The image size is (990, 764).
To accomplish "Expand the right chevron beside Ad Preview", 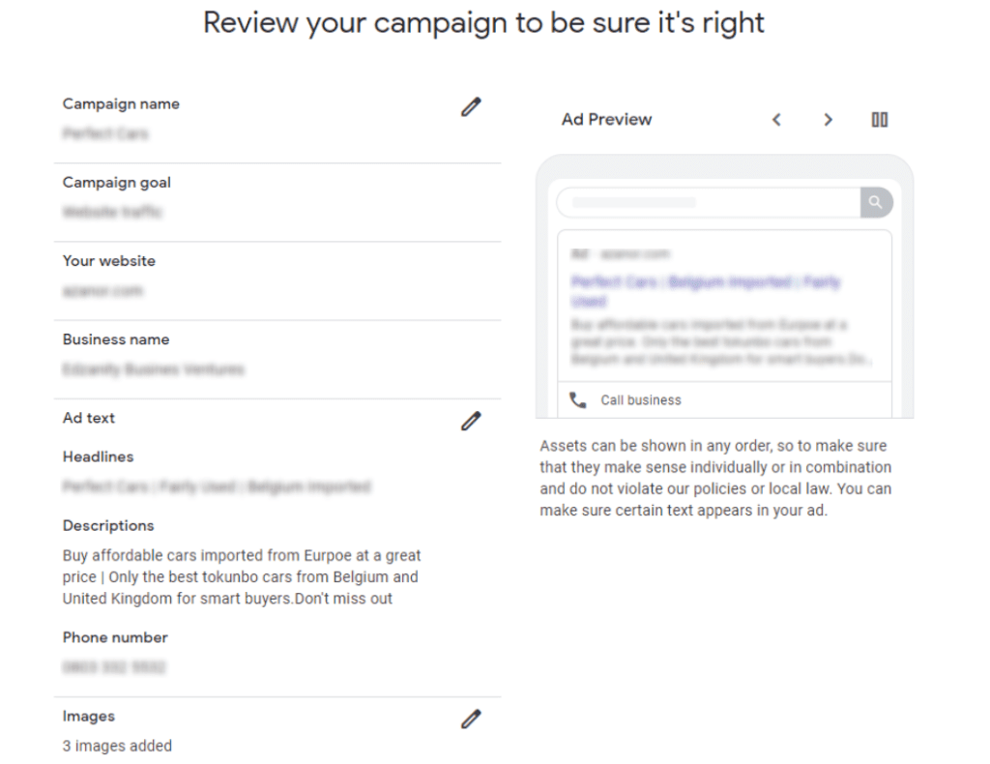I will tap(829, 119).
